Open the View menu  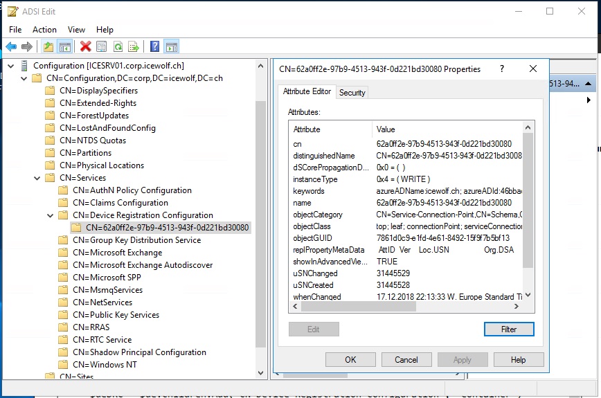tap(76, 30)
